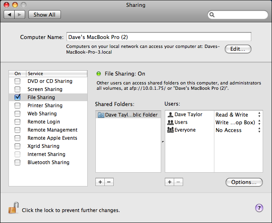272x223 pixels.
Task: Enable Printer Sharing checkbox
Action: (x=17, y=106)
